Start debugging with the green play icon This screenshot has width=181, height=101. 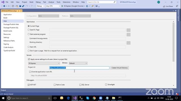coord(62,6)
